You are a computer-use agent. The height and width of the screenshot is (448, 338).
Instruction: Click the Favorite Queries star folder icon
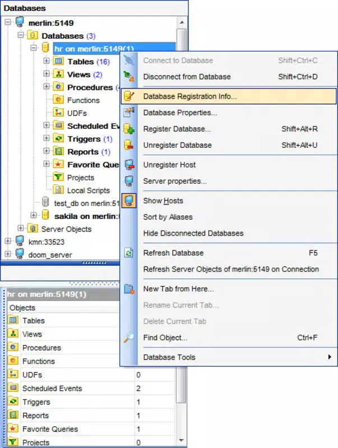click(x=58, y=164)
